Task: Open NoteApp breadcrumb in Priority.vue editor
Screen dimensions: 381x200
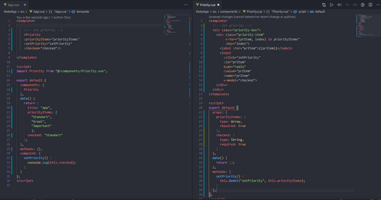Action: click(202, 12)
